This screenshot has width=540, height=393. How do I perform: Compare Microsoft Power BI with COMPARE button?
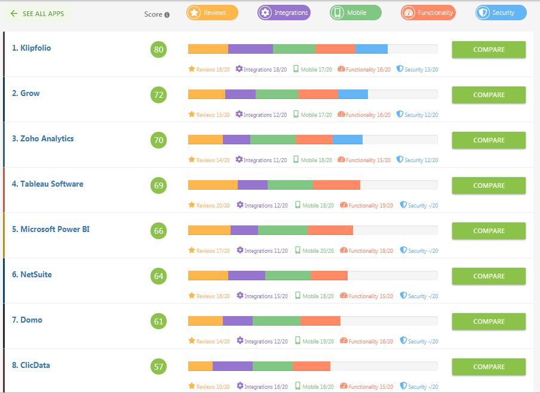point(489,231)
